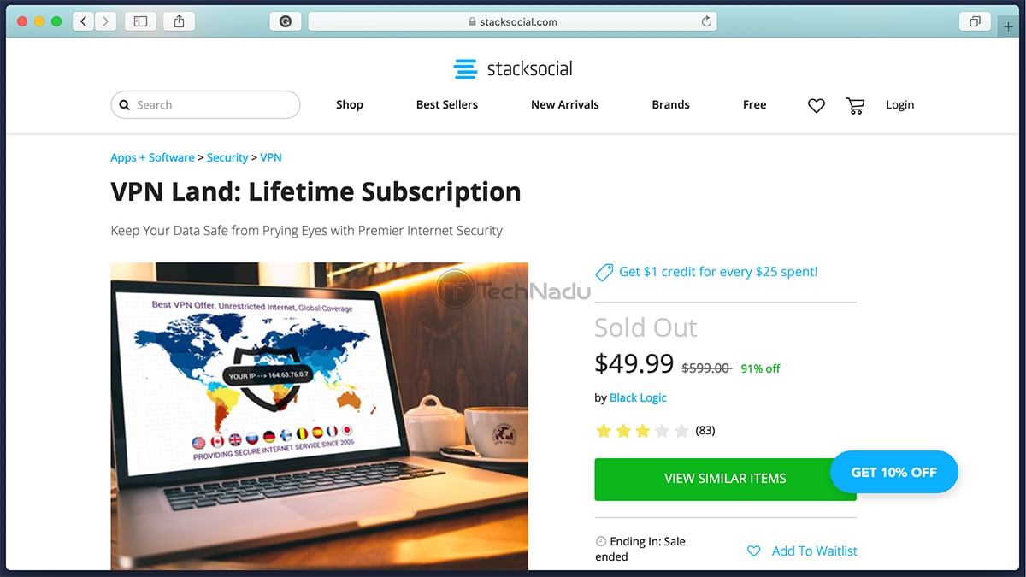The image size is (1026, 577).
Task: Toggle the Safari sidebar icon
Action: click(x=141, y=21)
